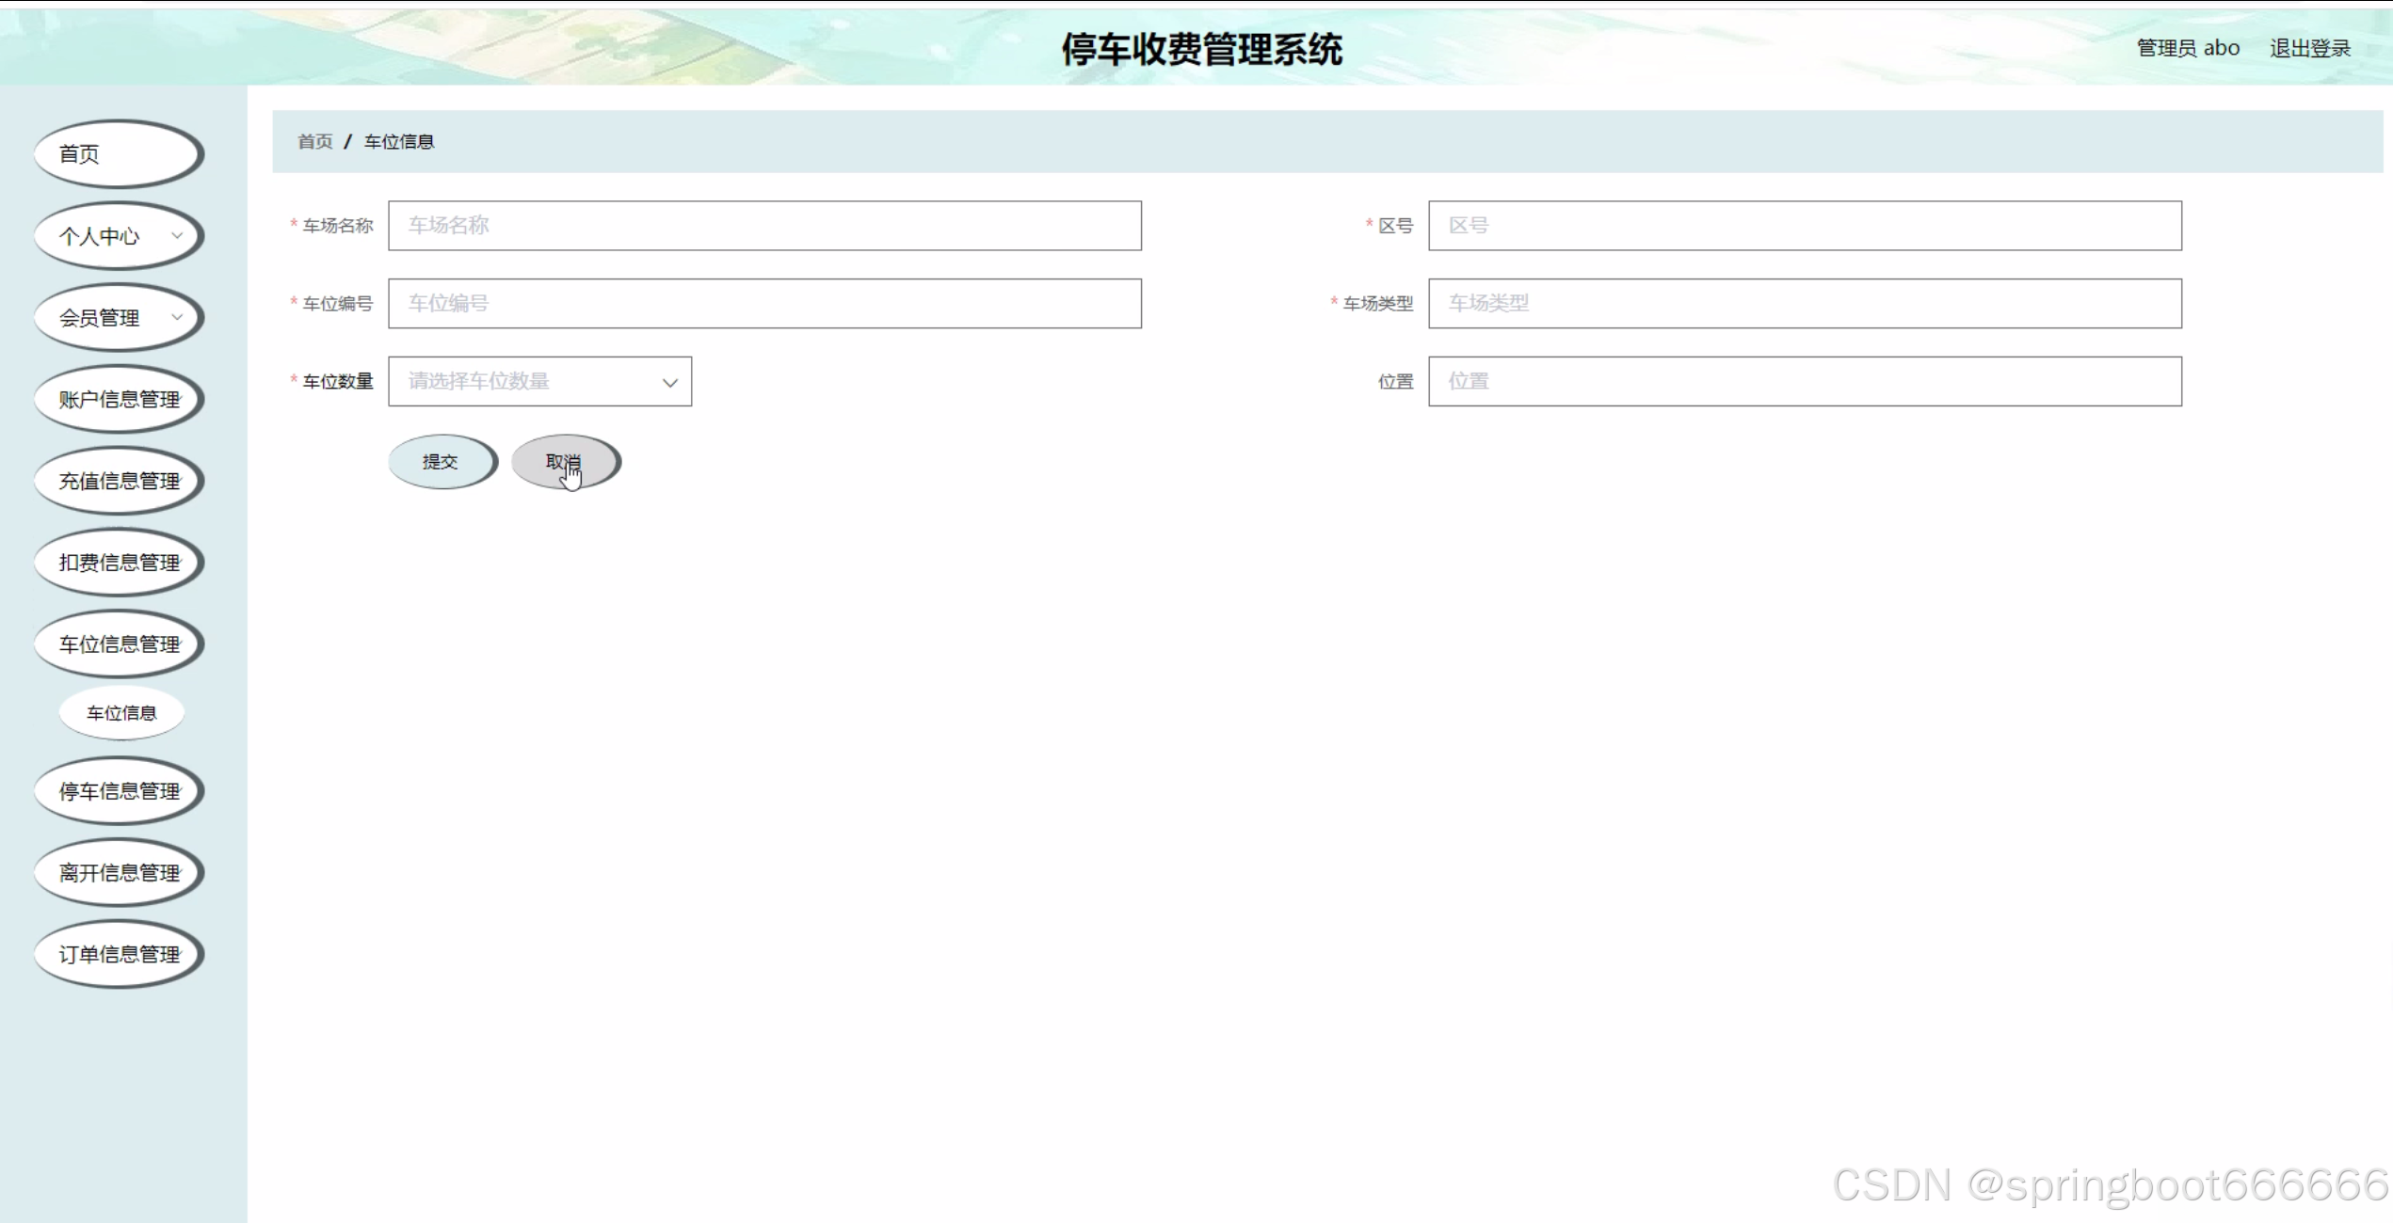
Task: Open 离开信息管理 sidebar menu
Action: (x=118, y=873)
